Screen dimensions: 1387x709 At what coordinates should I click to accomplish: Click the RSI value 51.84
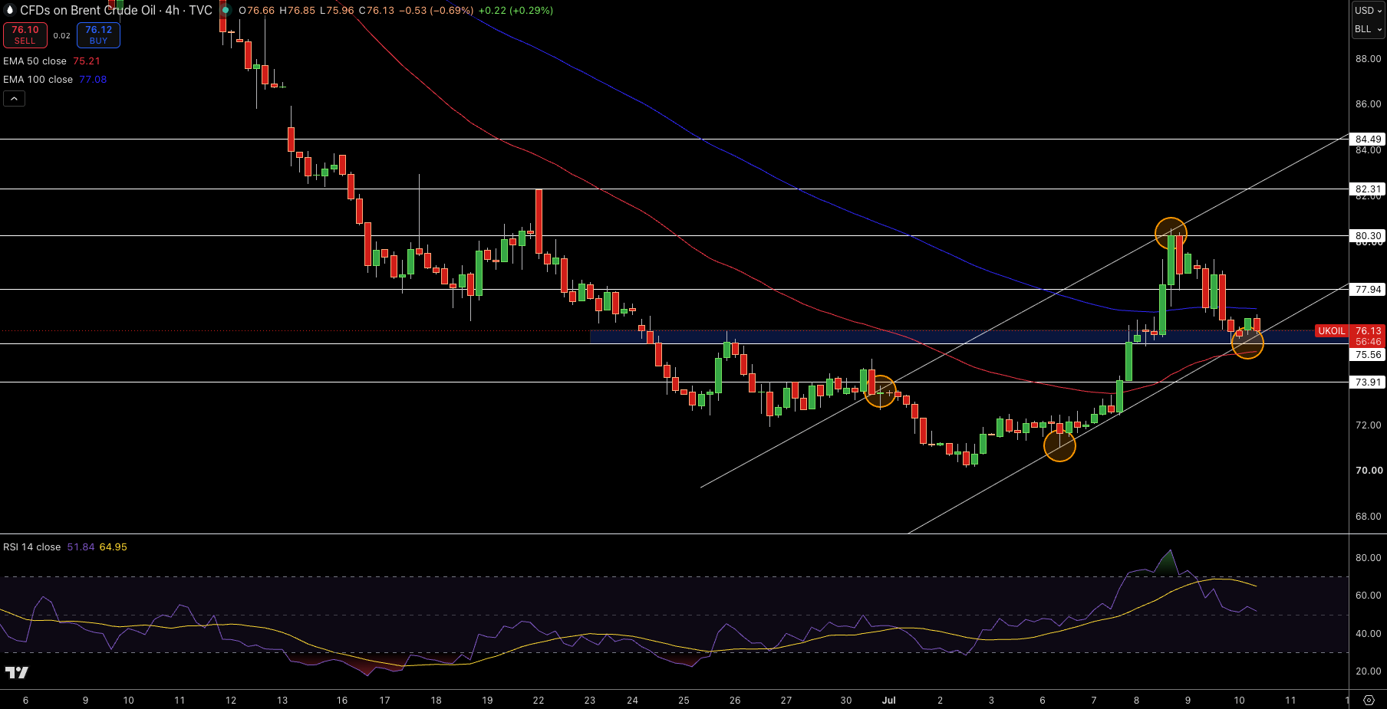(81, 547)
